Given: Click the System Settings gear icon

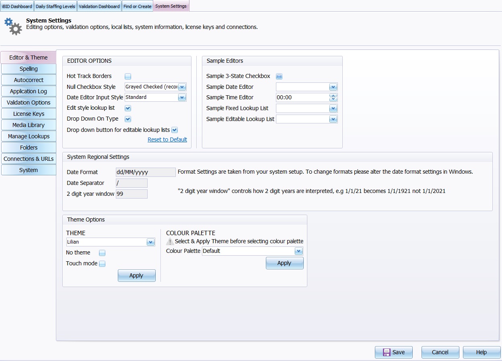Looking at the screenshot, I should click(x=13, y=26).
